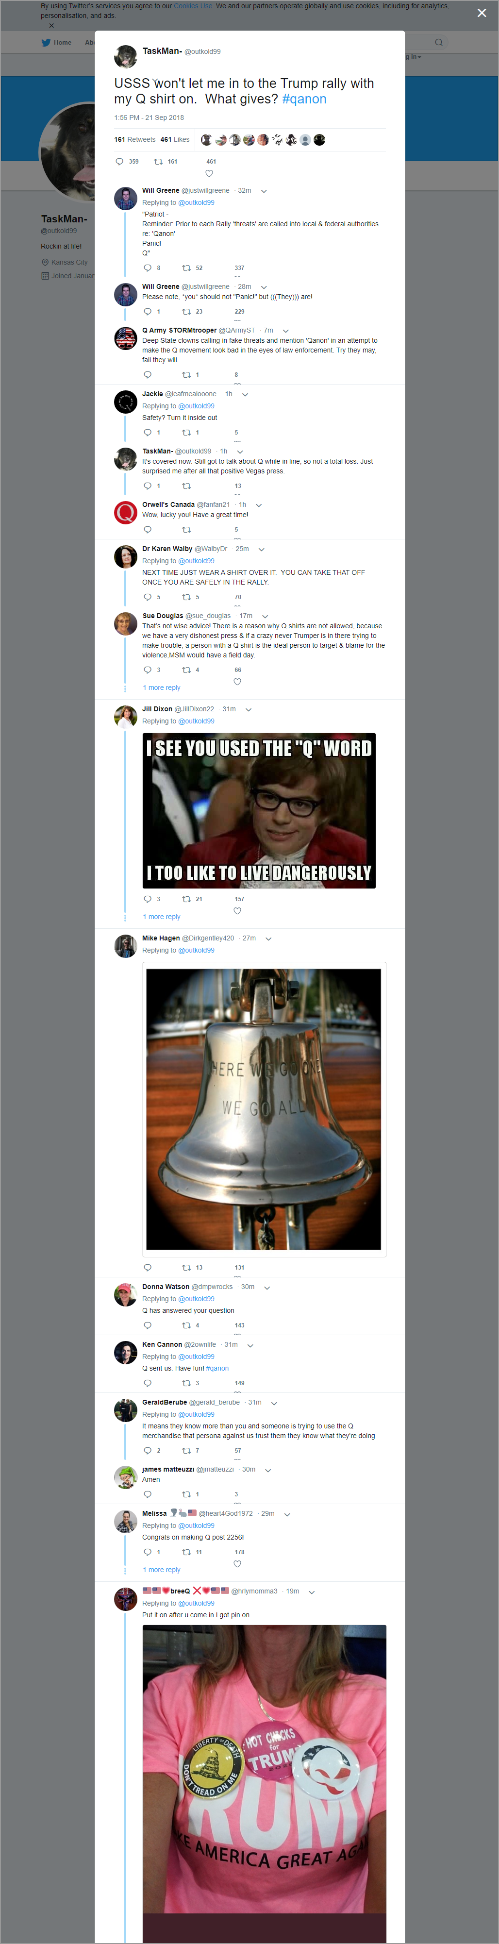Click reply icon with 359 replies
This screenshot has width=499, height=1944.
click(119, 162)
